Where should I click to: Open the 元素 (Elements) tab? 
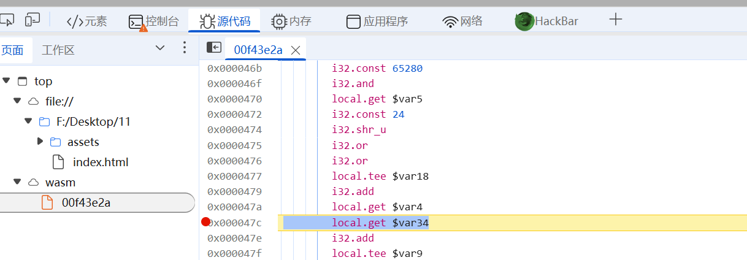tap(86, 21)
